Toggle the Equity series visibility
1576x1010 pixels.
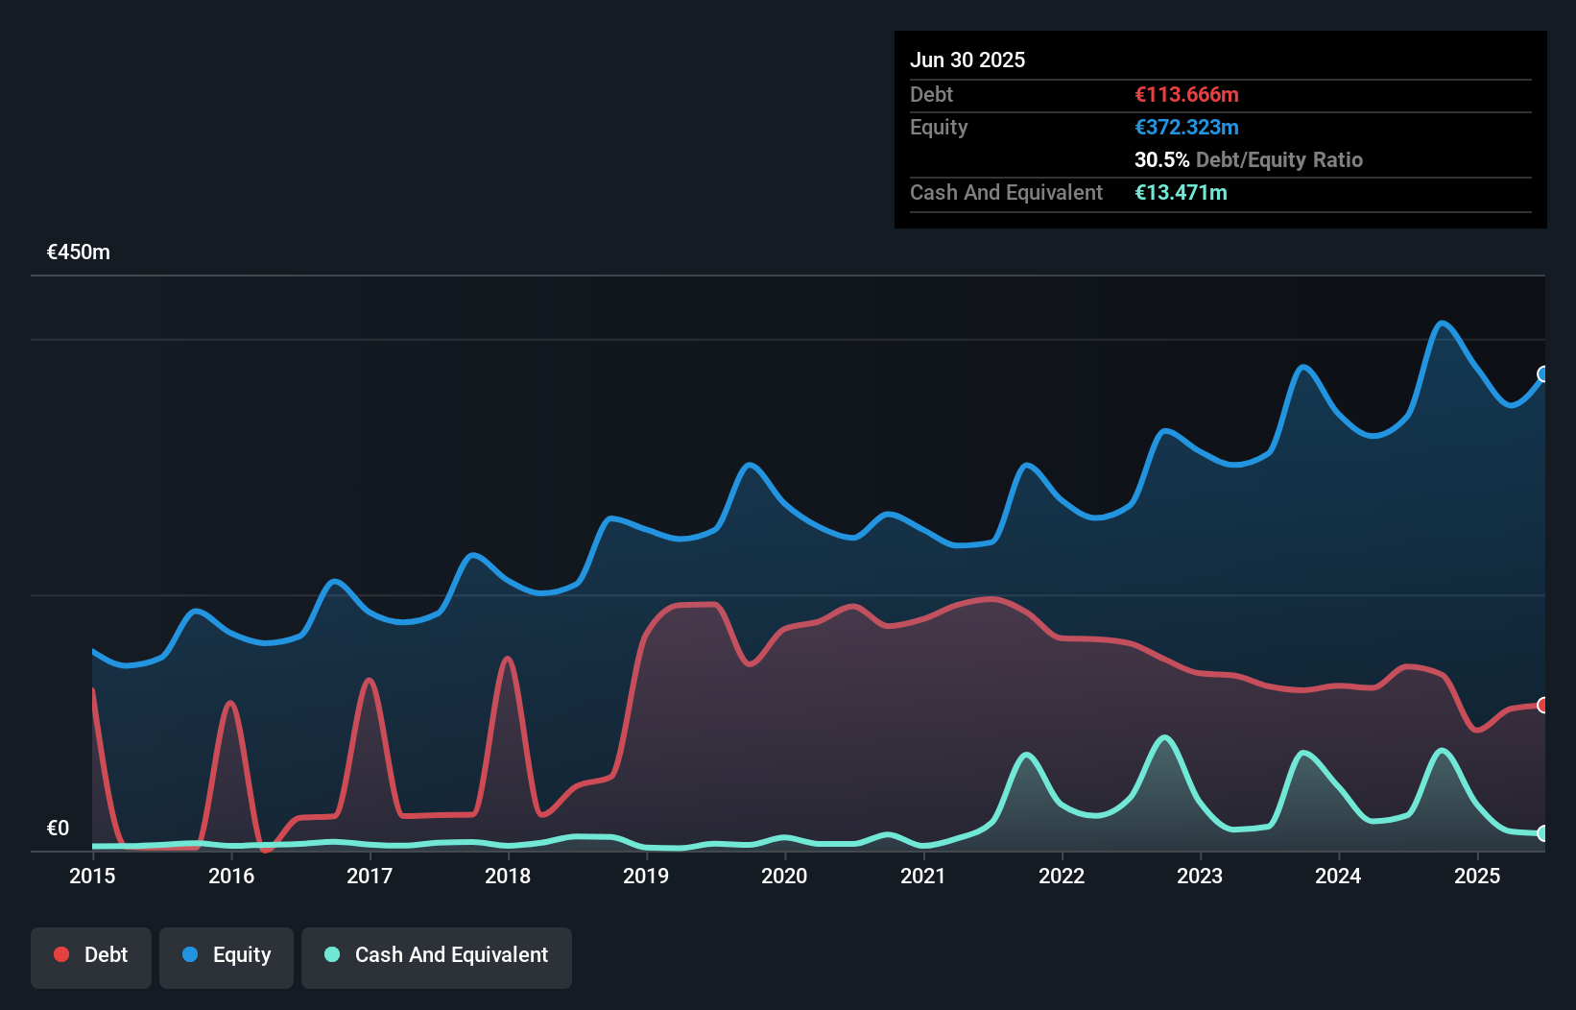click(x=226, y=954)
